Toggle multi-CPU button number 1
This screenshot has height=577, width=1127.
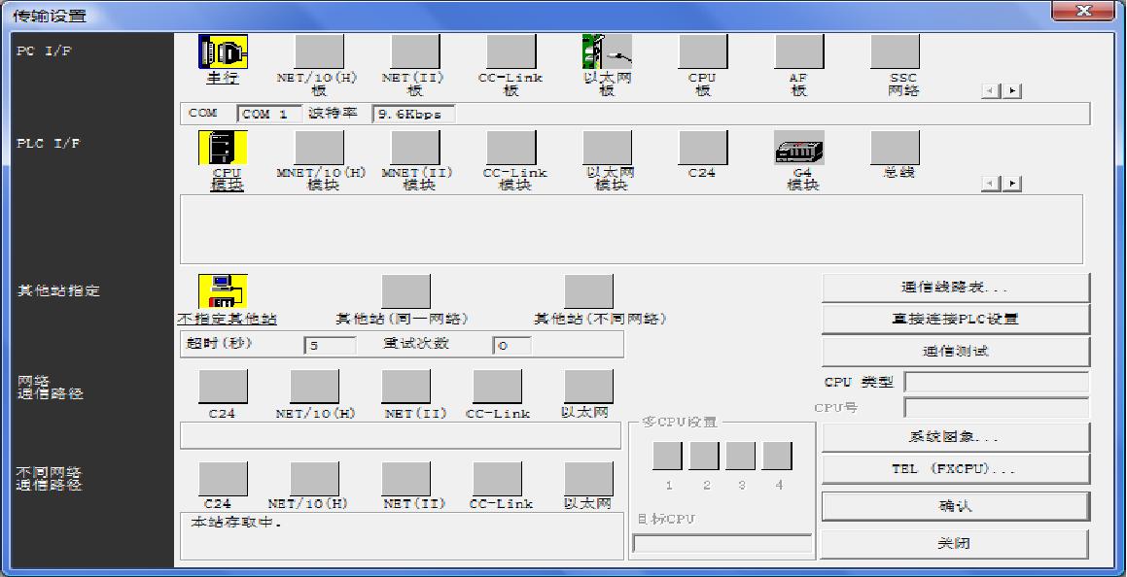[668, 456]
